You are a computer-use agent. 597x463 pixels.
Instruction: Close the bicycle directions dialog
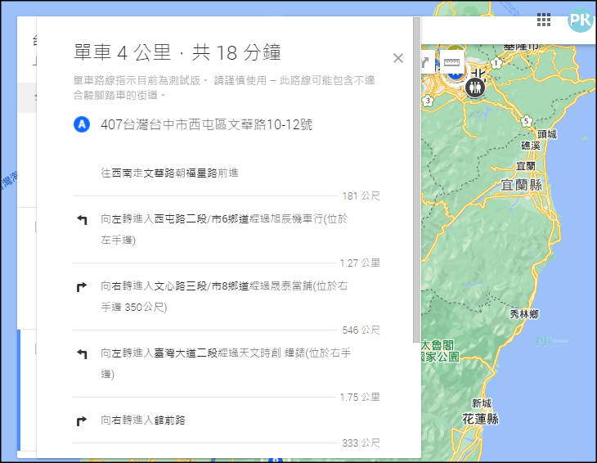[398, 58]
